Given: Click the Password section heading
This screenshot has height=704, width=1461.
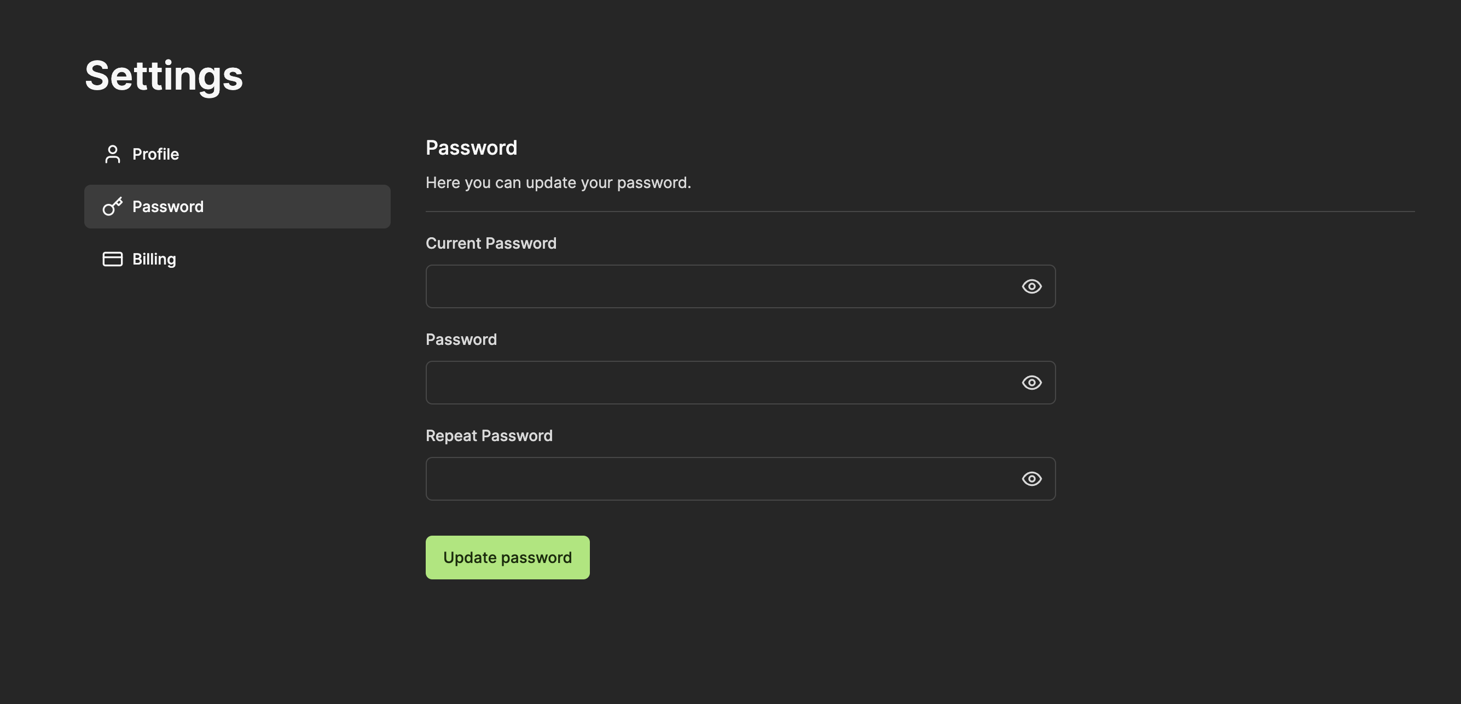Looking at the screenshot, I should tap(471, 147).
